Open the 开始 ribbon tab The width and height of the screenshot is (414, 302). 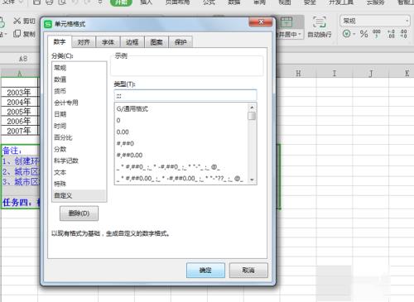121,2
